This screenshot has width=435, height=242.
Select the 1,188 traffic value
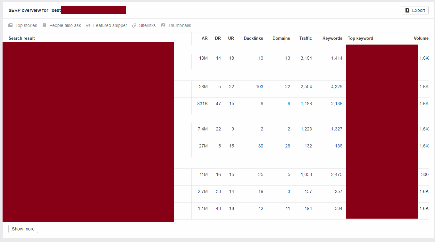pyautogui.click(x=306, y=104)
